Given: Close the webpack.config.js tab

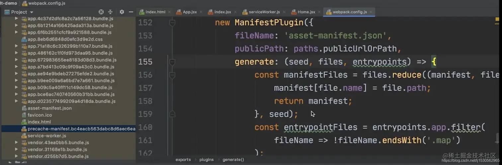Looking at the screenshot, I should coord(371,12).
